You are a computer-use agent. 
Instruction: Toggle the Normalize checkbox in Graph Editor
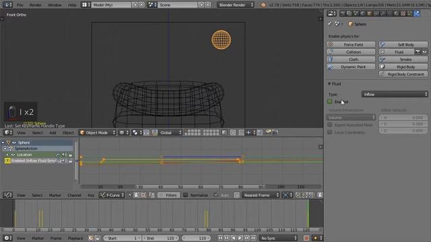click(x=186, y=195)
